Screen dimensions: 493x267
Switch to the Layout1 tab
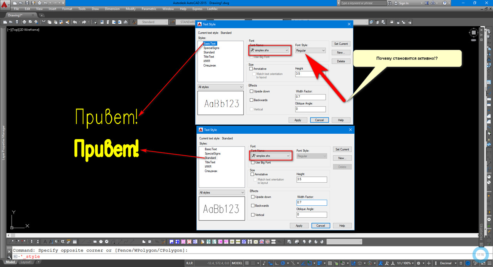[26, 262]
